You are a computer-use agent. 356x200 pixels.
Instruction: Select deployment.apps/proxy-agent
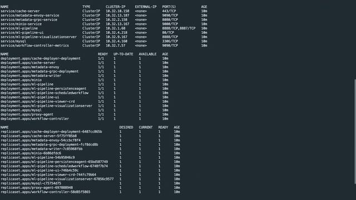click(27, 114)
